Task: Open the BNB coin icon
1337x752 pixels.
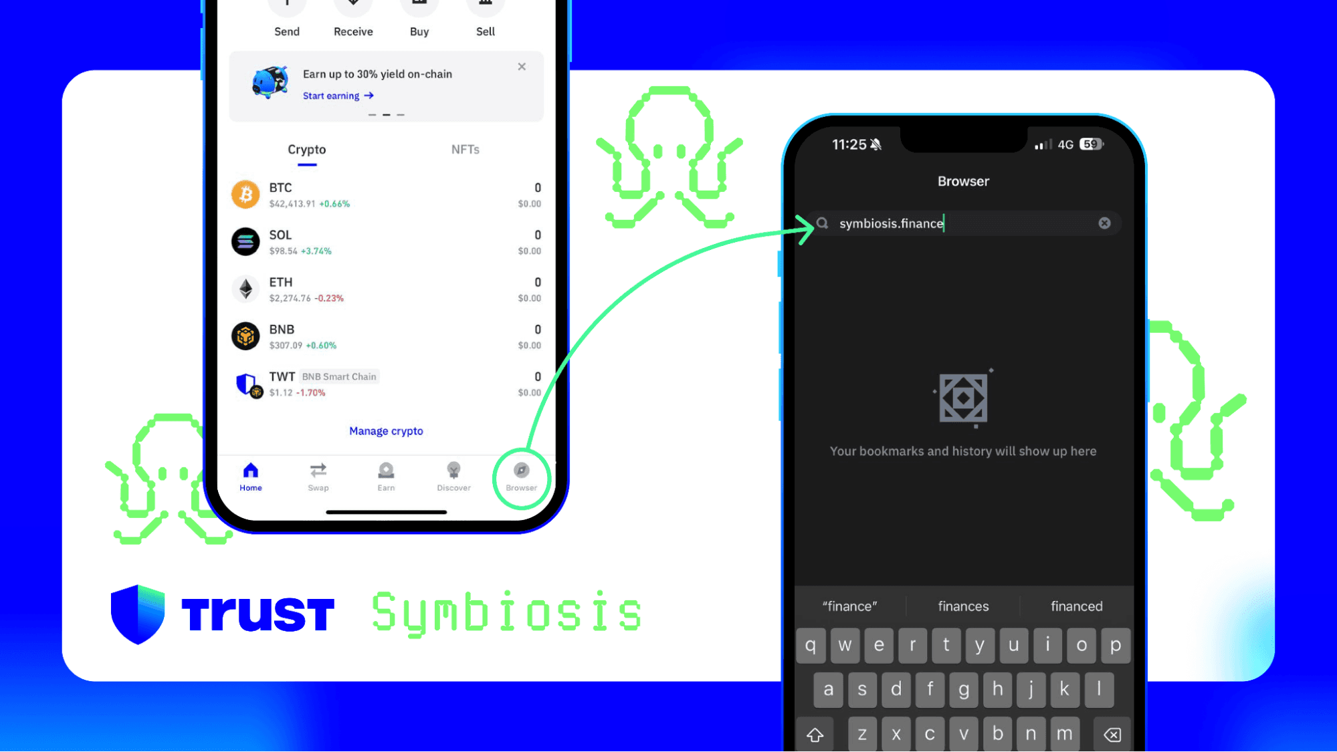Action: [x=245, y=336]
